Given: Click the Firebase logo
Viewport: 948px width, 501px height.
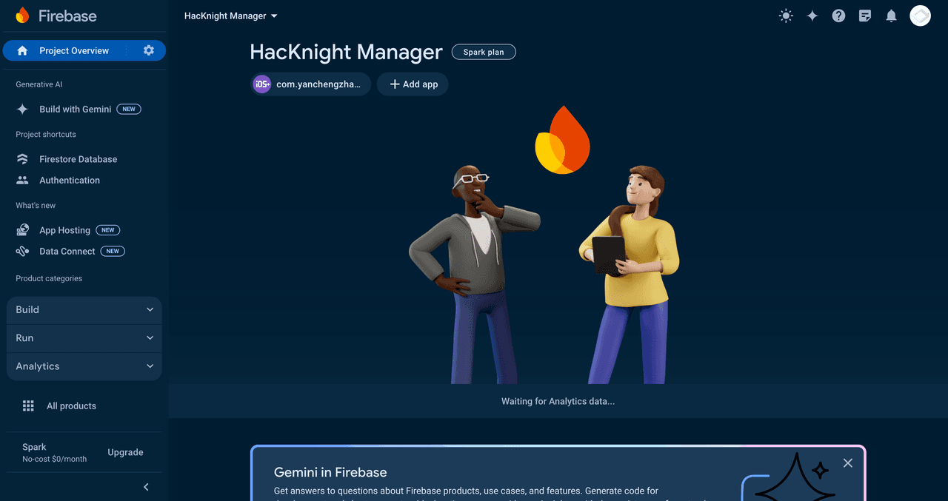Looking at the screenshot, I should tap(56, 16).
